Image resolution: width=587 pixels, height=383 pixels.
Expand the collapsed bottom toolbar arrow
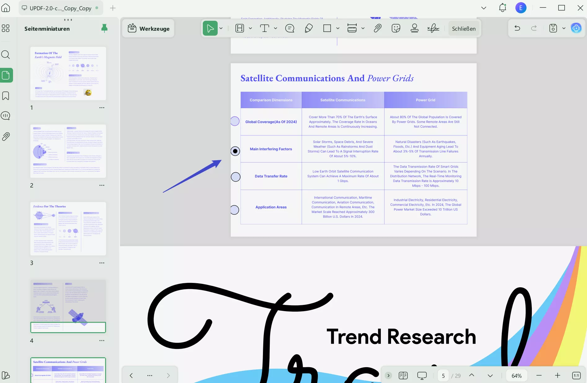coord(388,376)
